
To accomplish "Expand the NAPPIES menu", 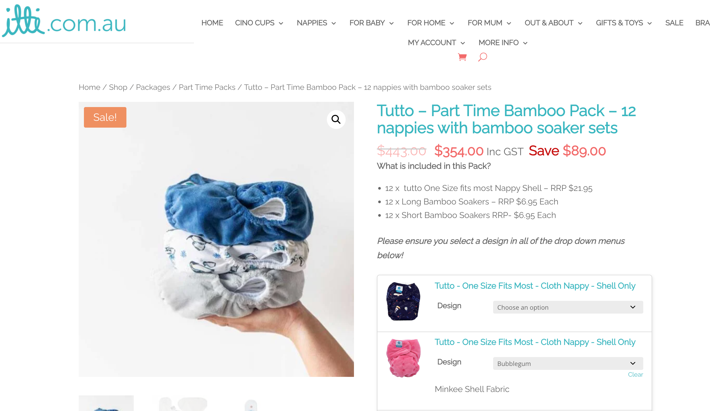I will 316,23.
